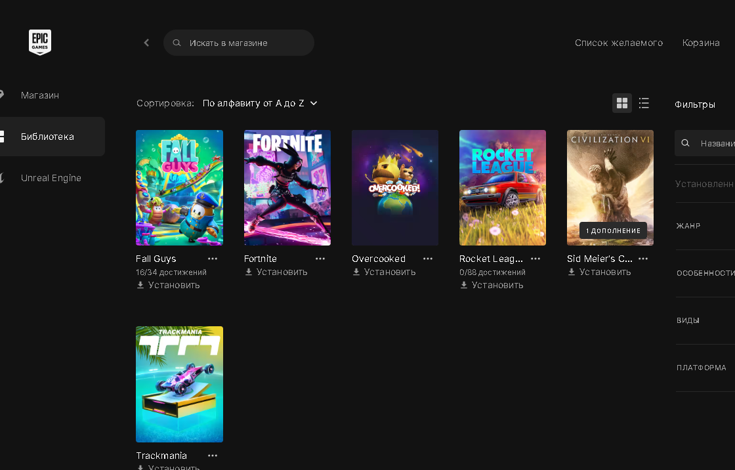This screenshot has width=735, height=470.
Task: Expand the ОСОБЕННОСТИ filter section
Action: [x=705, y=274]
